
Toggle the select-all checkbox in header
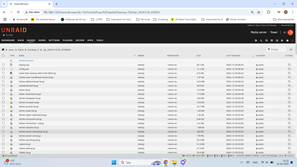3,56
